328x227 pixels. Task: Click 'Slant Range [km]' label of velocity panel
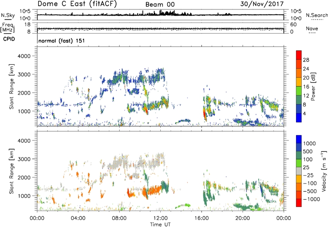pos(11,171)
